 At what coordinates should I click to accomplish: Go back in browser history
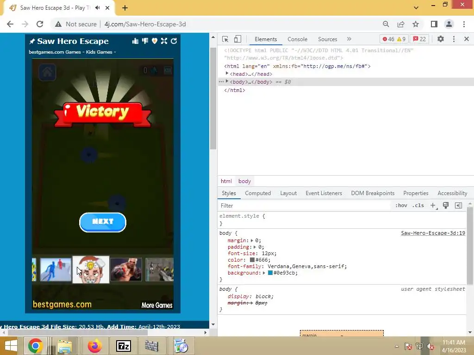[10, 24]
